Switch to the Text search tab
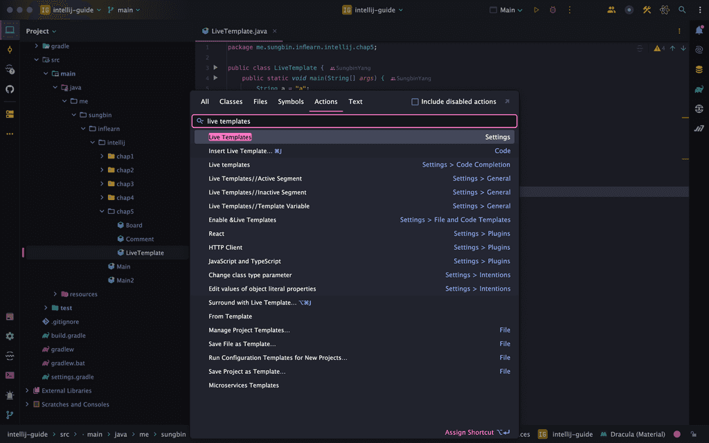Screen dimensions: 709x443 tap(355, 102)
